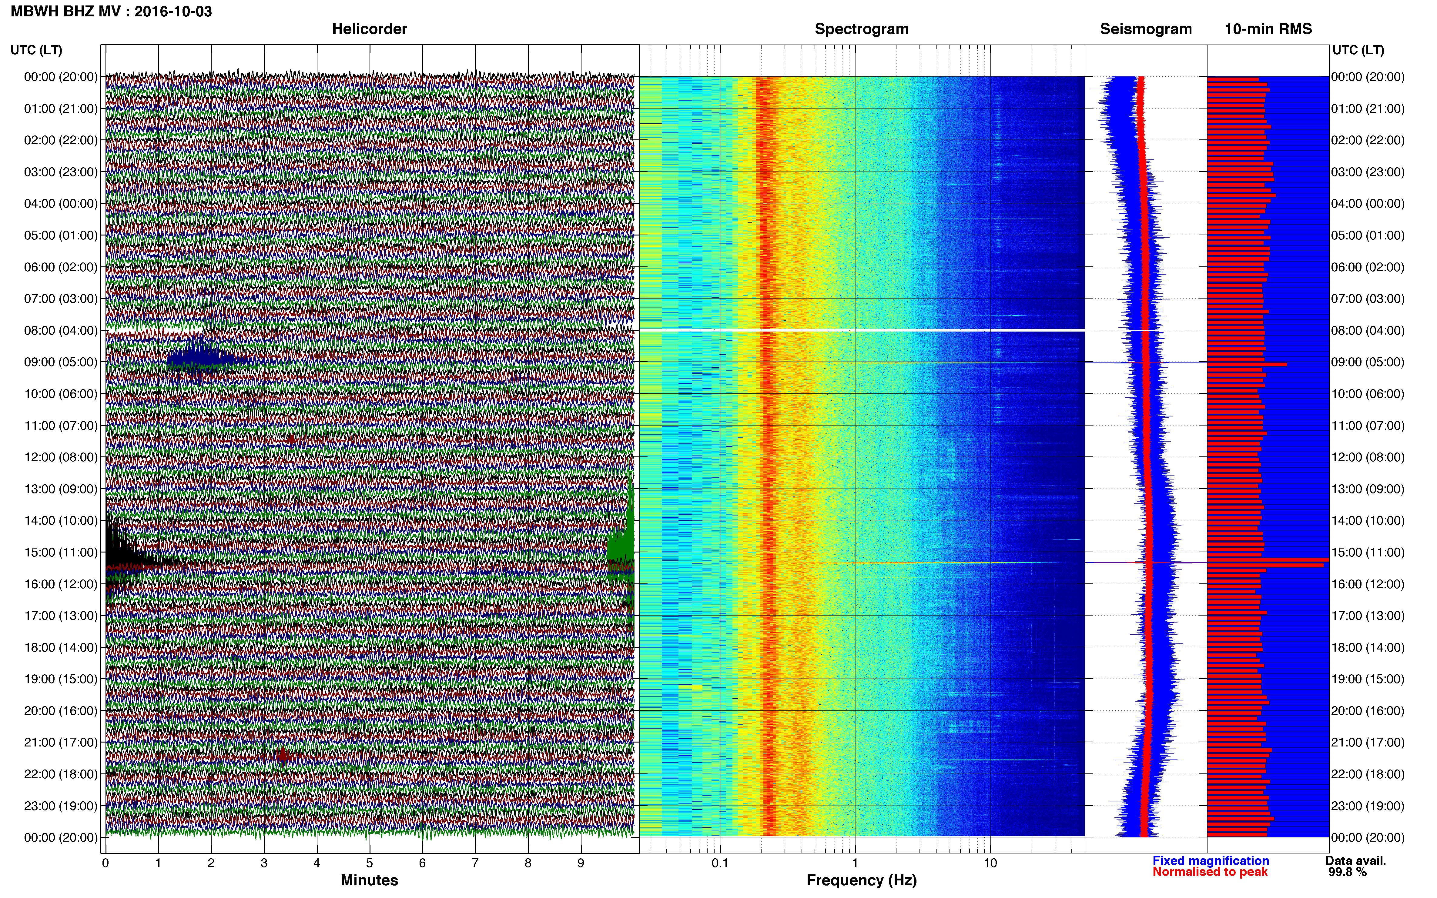Viewport: 1437px width, 898px height.
Task: Click minute tick label '9' under helicorder
Action: coord(581,863)
